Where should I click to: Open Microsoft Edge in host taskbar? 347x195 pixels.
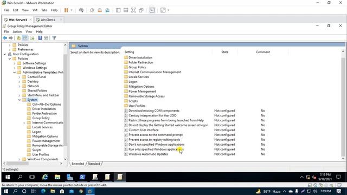(43, 191)
